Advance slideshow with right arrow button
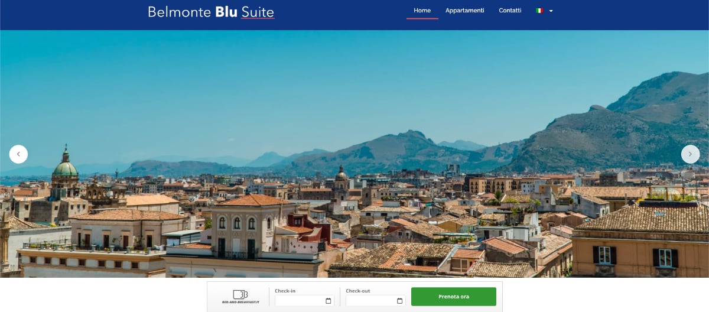The image size is (709, 312). point(690,154)
